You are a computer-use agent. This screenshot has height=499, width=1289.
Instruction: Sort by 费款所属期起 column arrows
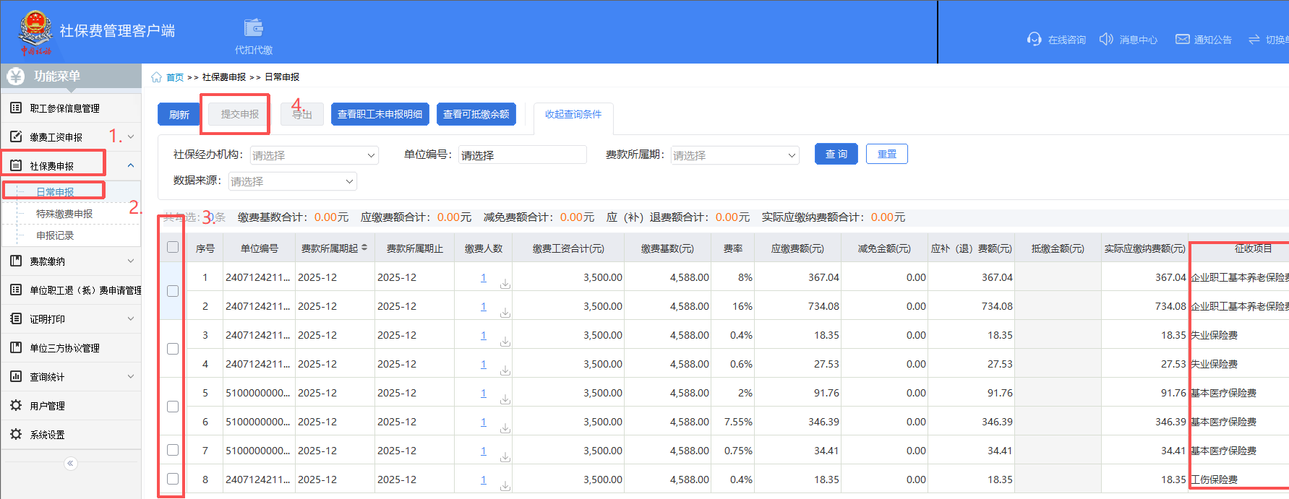coord(364,248)
